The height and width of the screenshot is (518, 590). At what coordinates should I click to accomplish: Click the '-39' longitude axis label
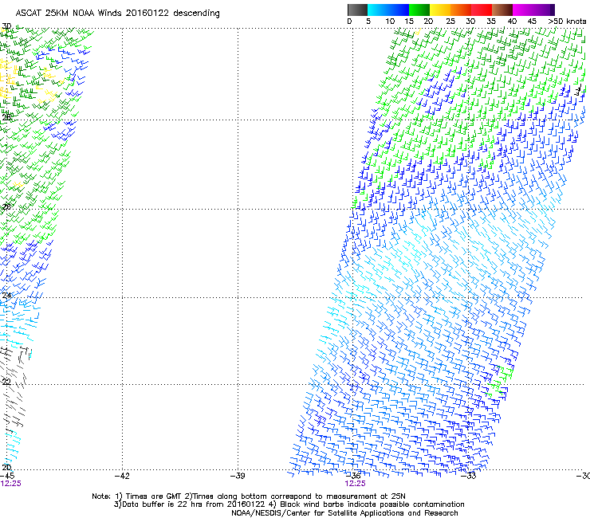(x=238, y=476)
